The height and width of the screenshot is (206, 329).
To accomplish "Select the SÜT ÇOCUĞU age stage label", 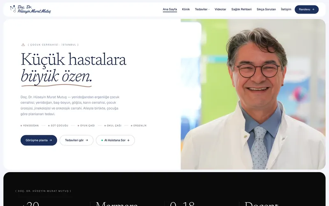I will click(x=58, y=126).
